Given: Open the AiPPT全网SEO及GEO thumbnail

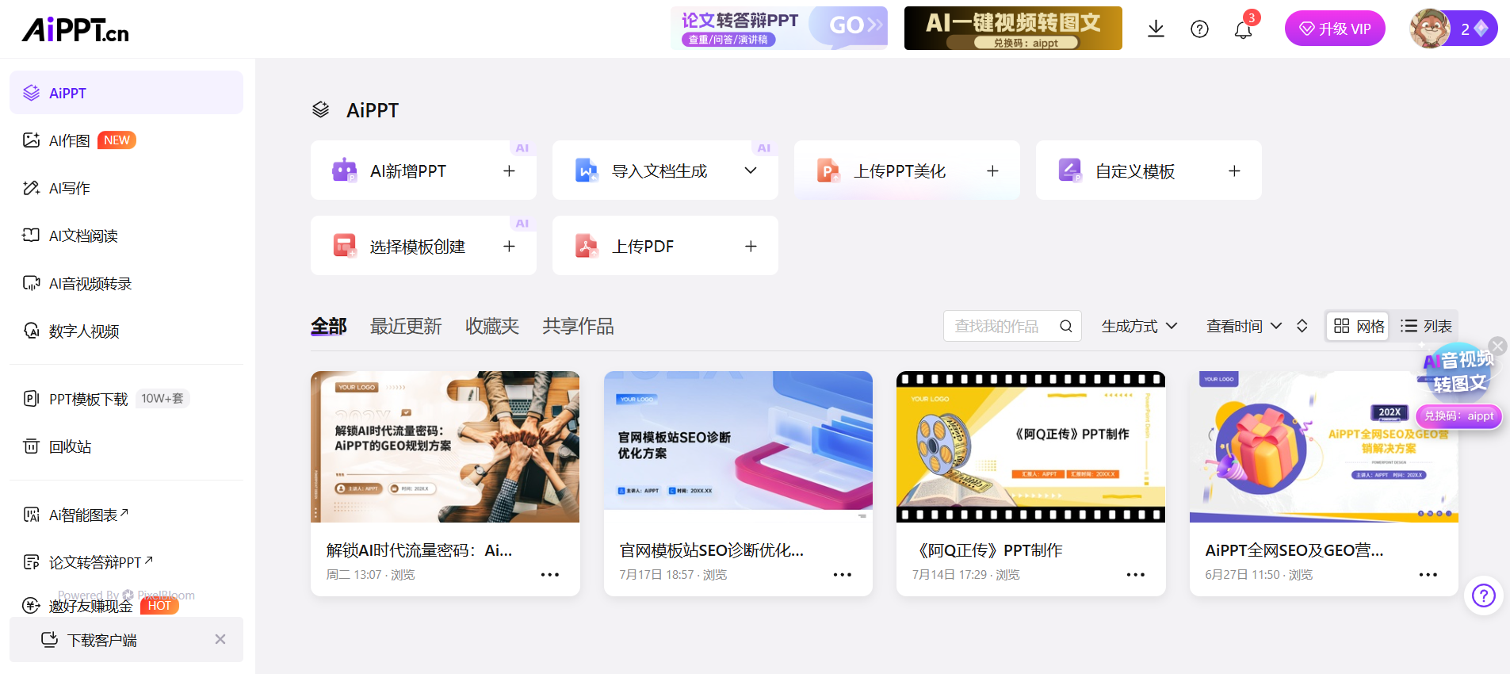Looking at the screenshot, I should pyautogui.click(x=1324, y=446).
